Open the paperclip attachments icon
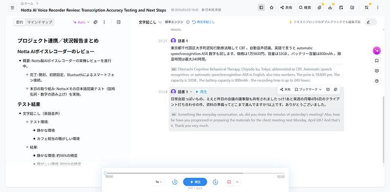 tap(320, 7)
